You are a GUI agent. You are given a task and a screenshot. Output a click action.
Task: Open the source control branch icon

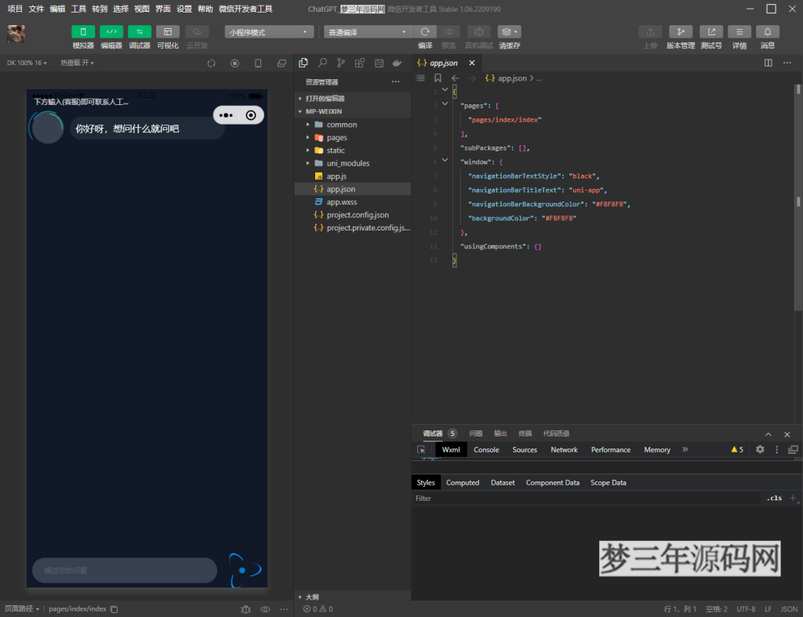tap(341, 63)
